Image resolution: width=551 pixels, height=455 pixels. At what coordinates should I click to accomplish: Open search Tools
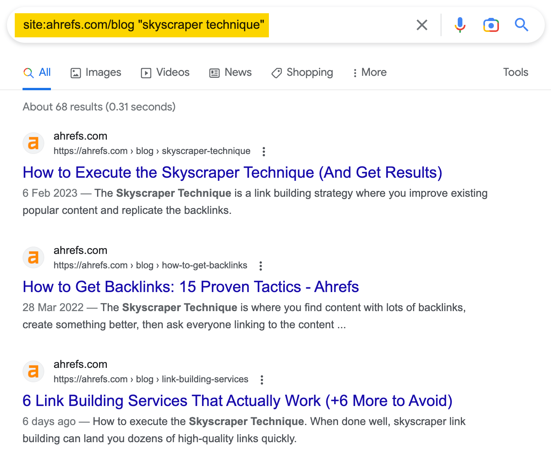[515, 72]
